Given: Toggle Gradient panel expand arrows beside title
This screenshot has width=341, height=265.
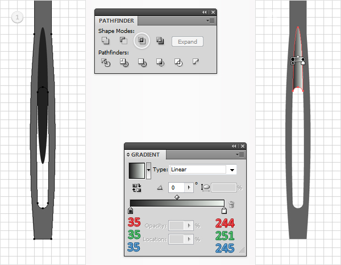Looking at the screenshot, I should tap(128, 155).
